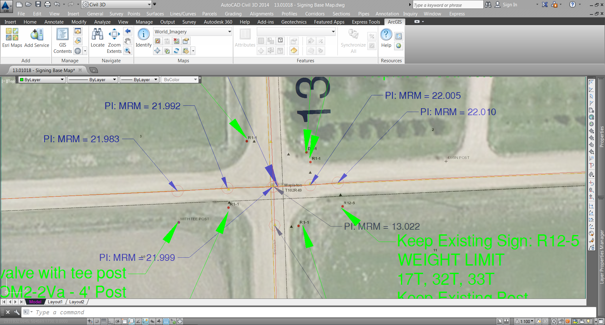Screen dimensions: 605x325
Task: Click the search binoculars icon in the title bar
Action: (488, 5)
